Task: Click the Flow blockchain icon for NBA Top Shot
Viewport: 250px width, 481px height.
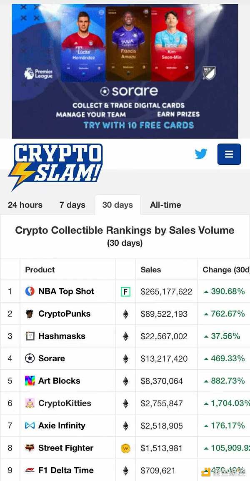Action: coord(125,292)
